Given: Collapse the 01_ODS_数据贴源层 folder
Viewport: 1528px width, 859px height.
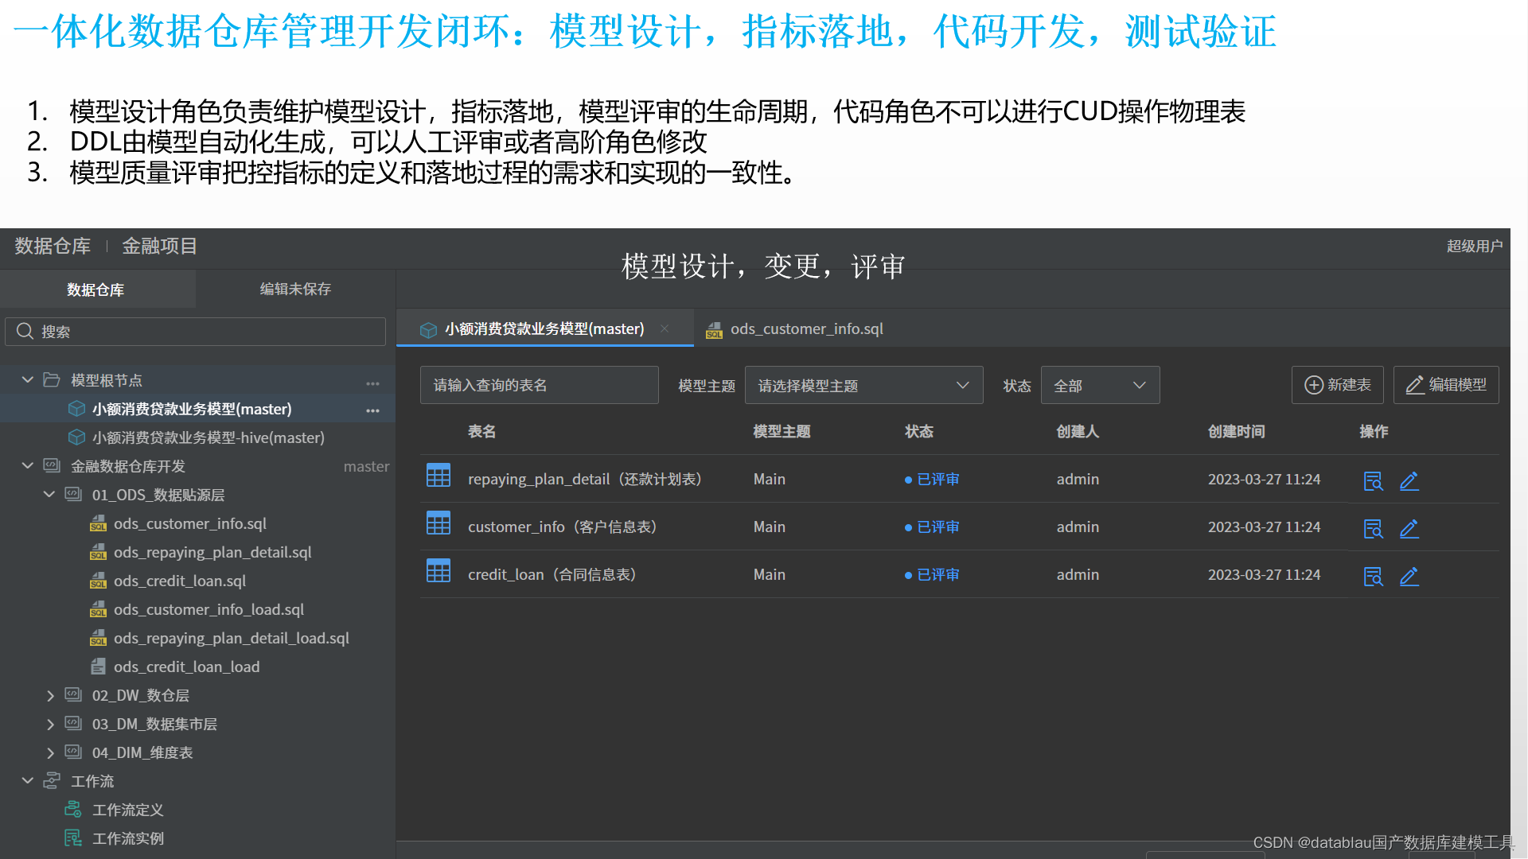Looking at the screenshot, I should 49,494.
